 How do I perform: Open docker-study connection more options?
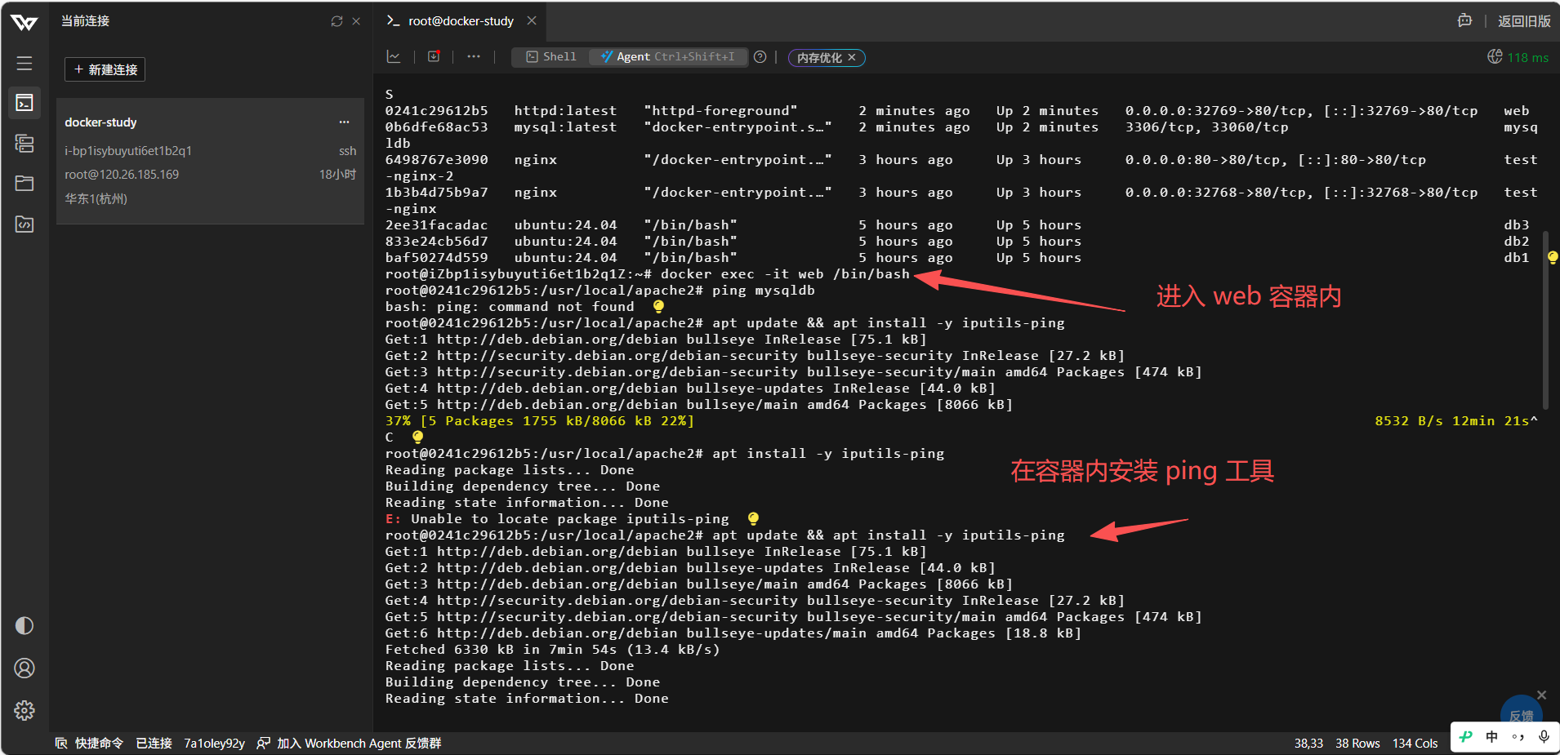[344, 122]
